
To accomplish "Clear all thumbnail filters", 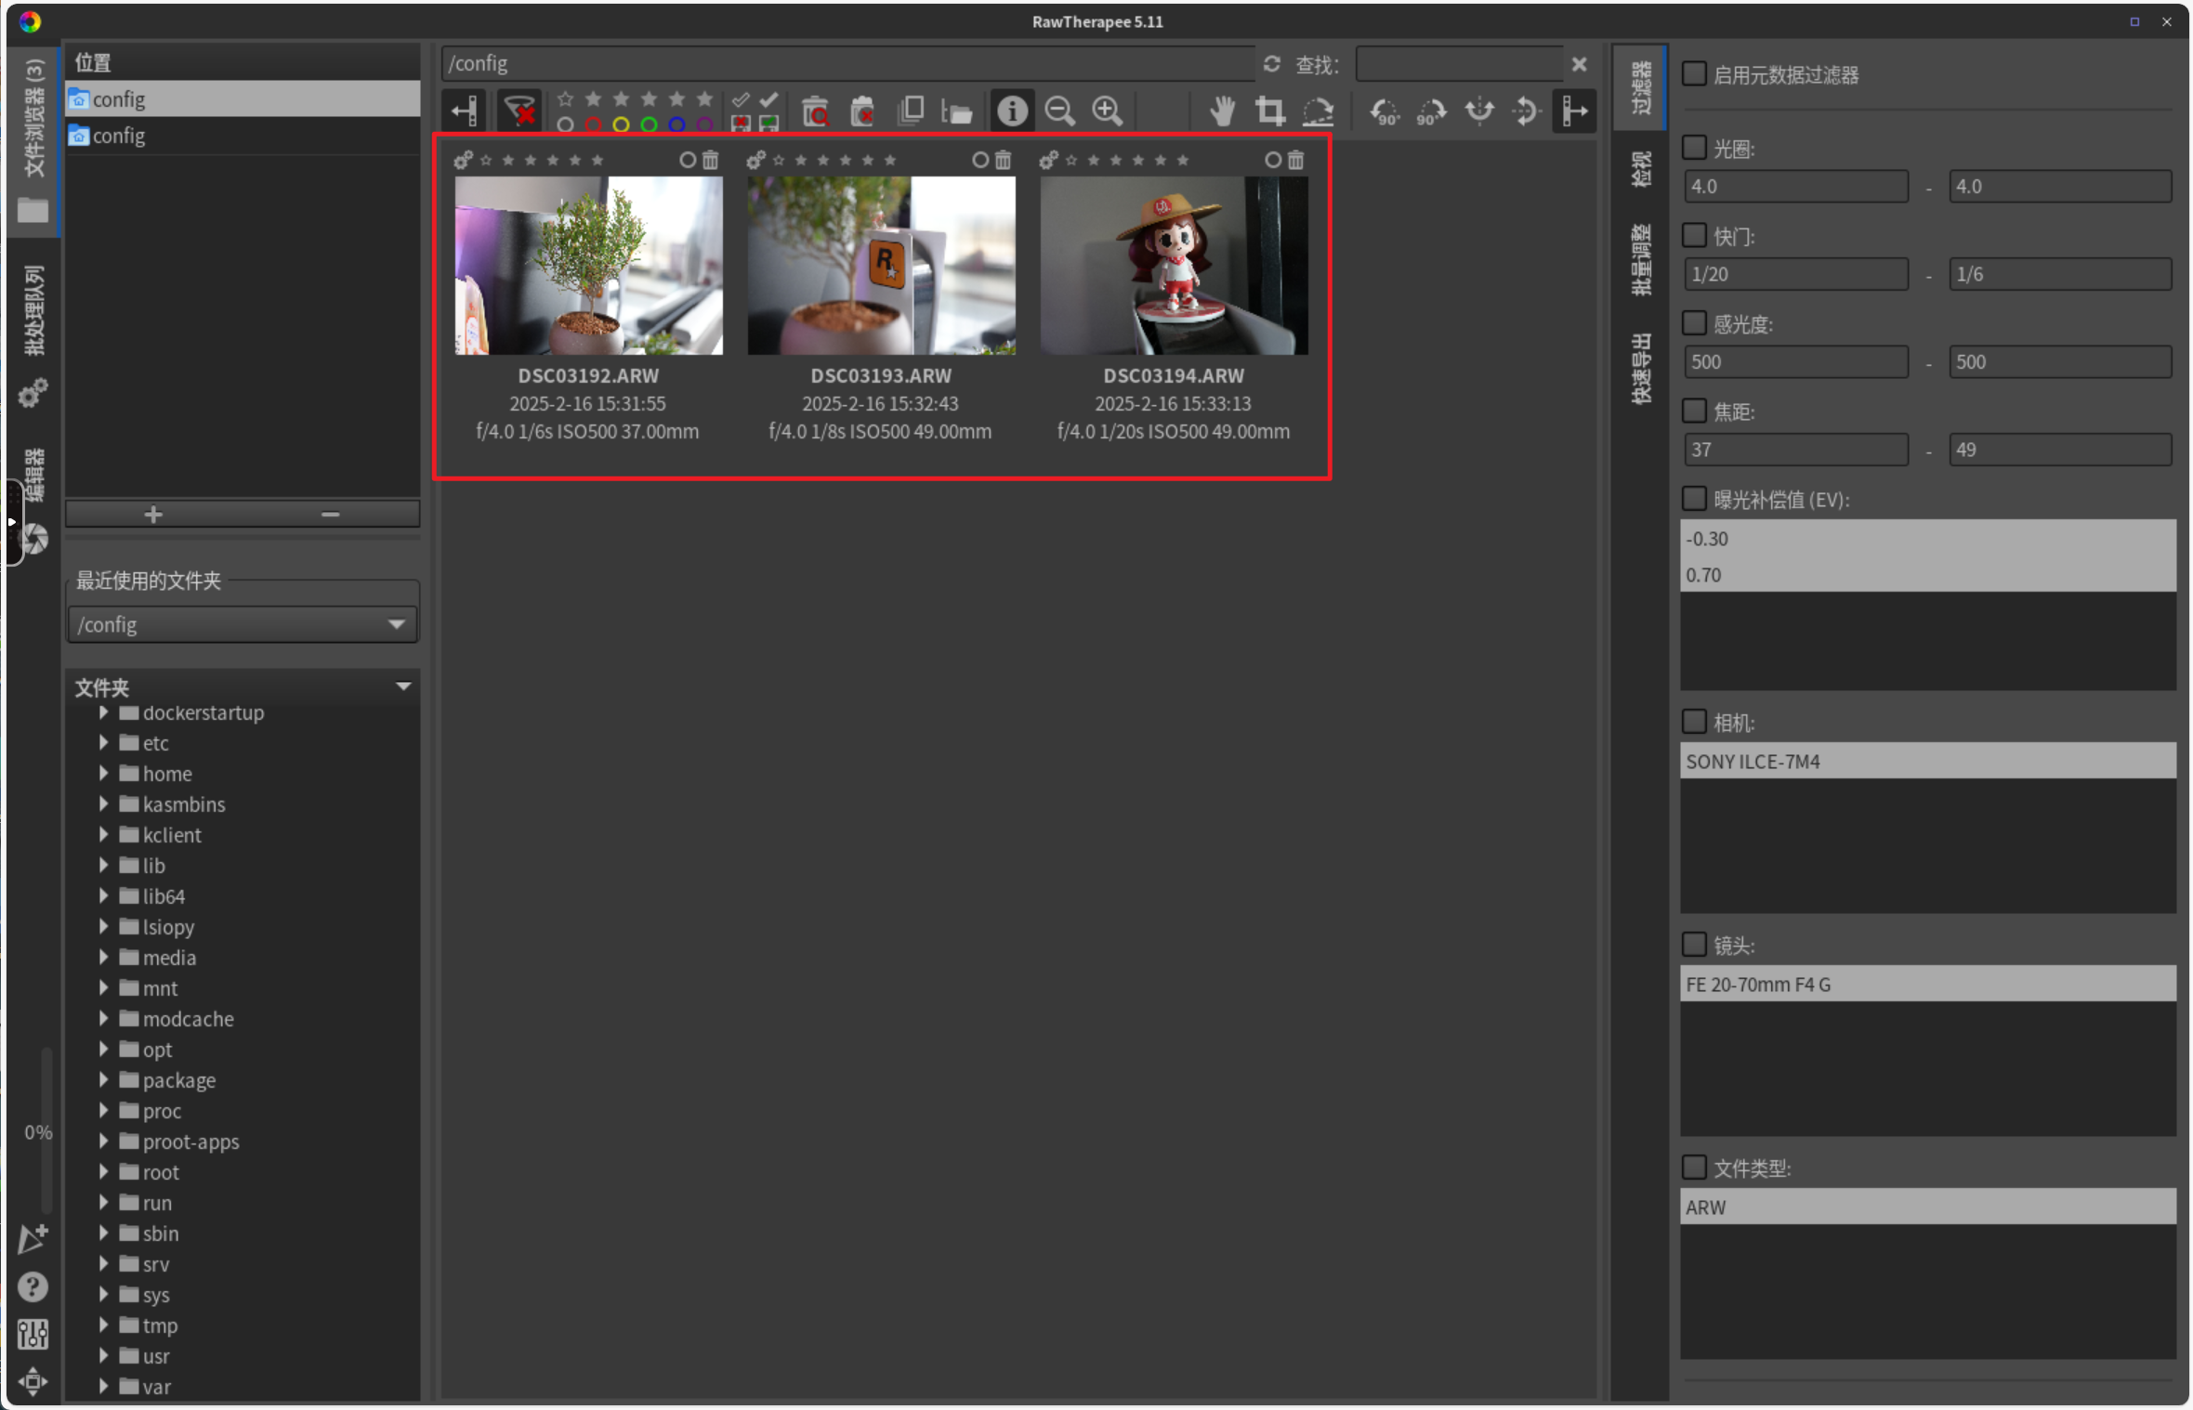I will (519, 111).
